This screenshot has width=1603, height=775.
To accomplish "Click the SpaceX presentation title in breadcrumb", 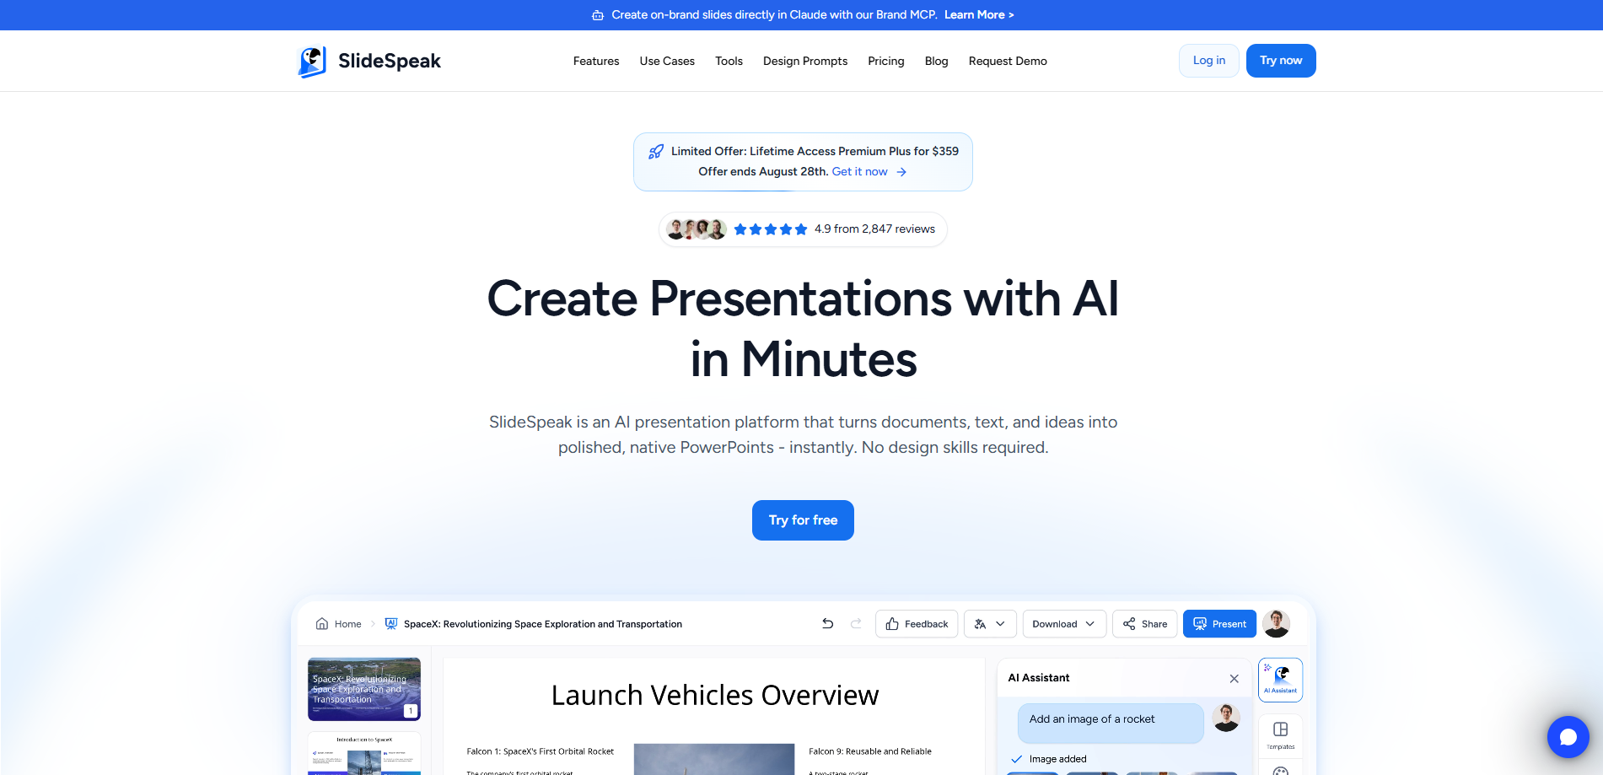I will (543, 624).
